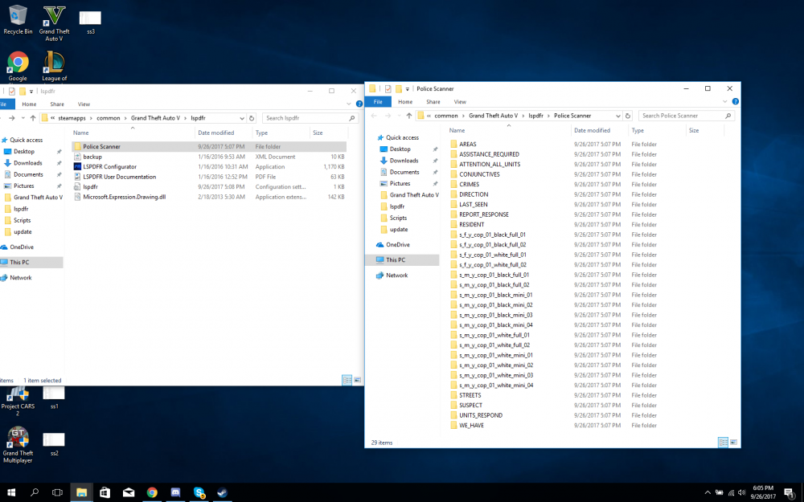804x502 pixels.
Task: Select the CRIMES folder
Action: [470, 185]
